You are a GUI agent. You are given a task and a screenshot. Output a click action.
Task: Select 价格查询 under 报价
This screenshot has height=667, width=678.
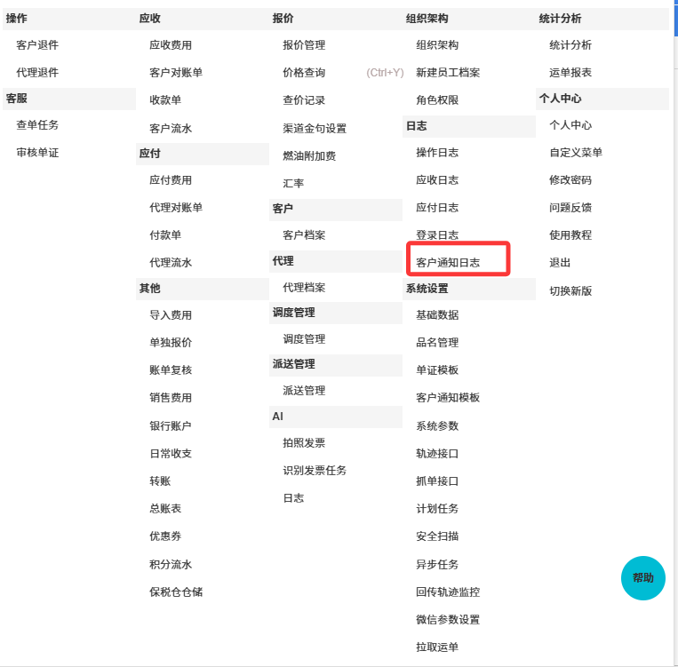pos(304,73)
